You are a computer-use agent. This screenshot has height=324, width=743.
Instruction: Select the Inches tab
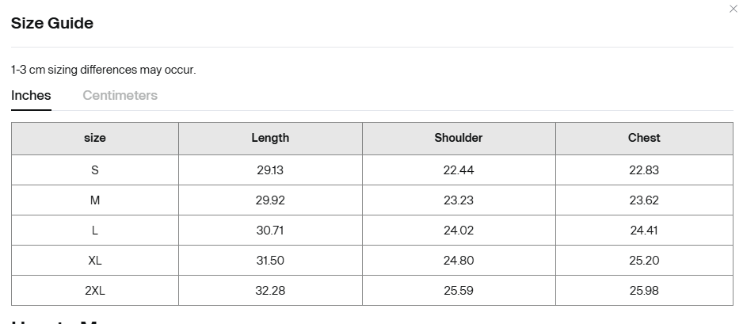(x=31, y=95)
